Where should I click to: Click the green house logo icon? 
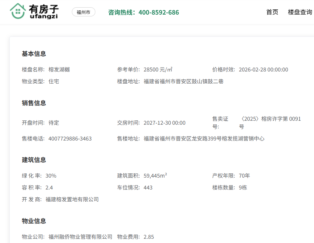click(18, 12)
